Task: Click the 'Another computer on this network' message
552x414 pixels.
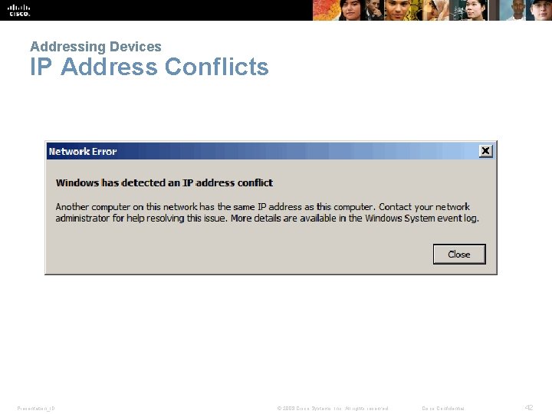Action: [x=267, y=212]
